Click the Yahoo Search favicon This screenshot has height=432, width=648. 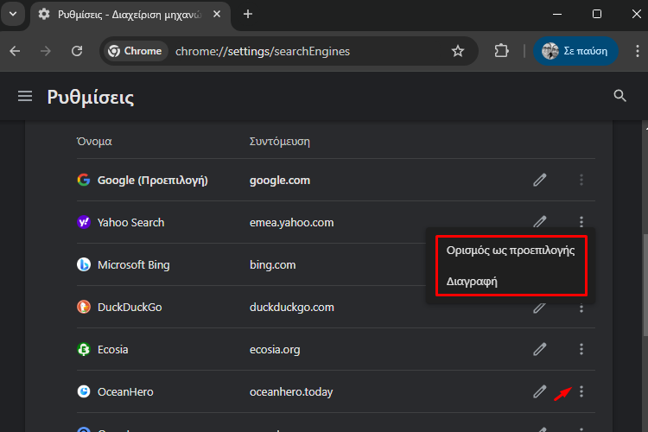[x=84, y=222]
